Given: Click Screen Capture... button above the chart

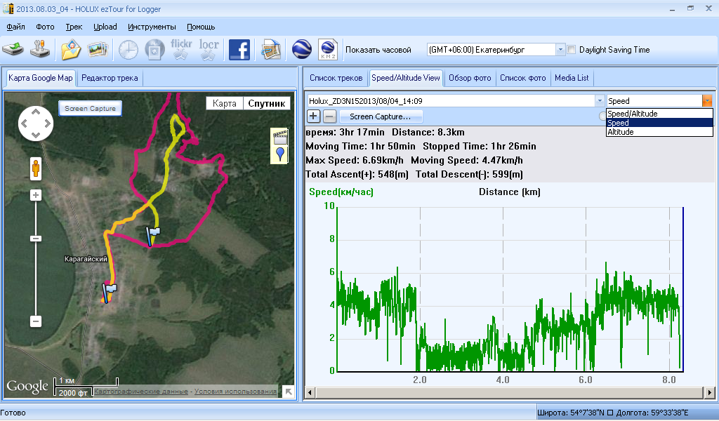Looking at the screenshot, I should click(x=381, y=116).
